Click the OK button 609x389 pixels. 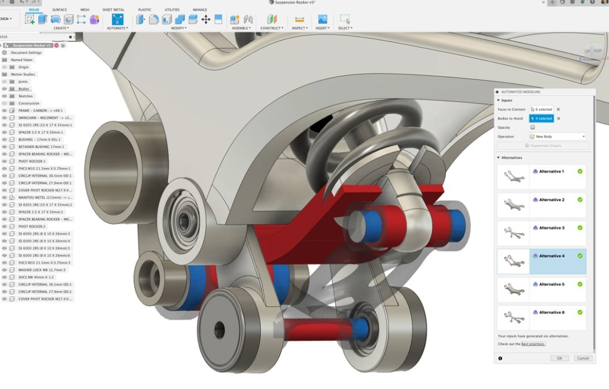[x=559, y=358]
